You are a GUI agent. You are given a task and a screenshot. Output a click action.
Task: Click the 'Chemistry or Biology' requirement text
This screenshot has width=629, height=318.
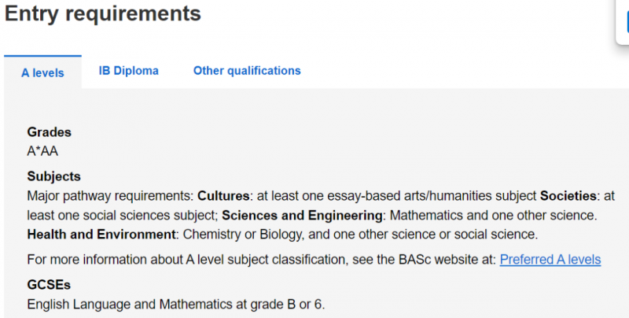(244, 234)
